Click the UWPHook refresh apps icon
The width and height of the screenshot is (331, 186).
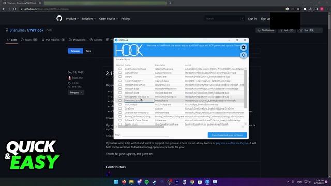pyautogui.click(x=244, y=55)
